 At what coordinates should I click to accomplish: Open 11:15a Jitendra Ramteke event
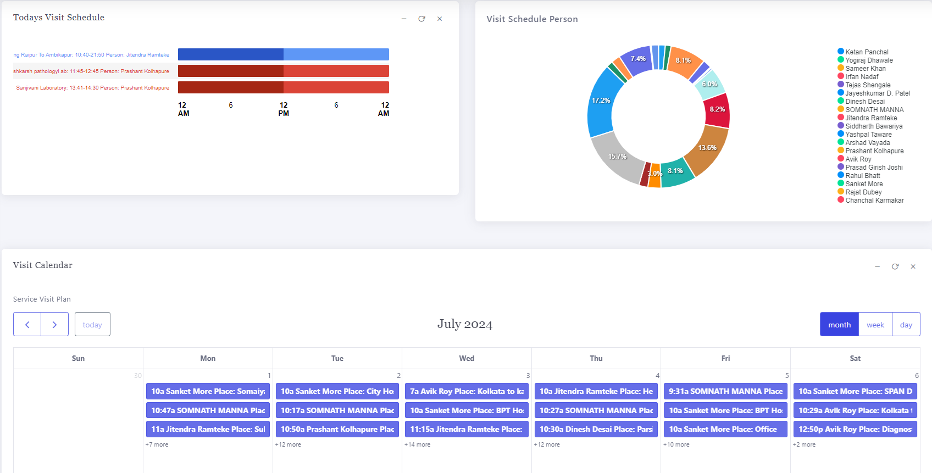tap(467, 429)
